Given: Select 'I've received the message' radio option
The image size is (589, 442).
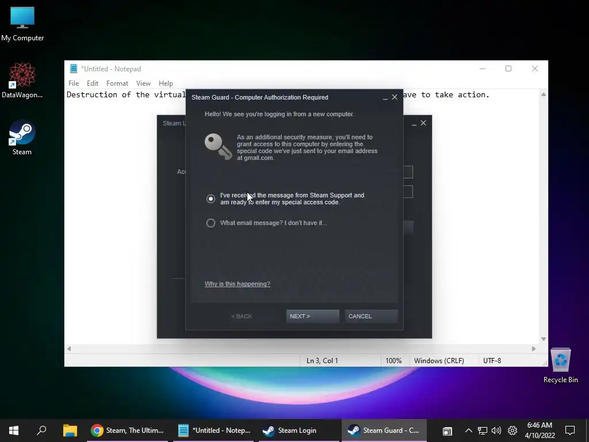Looking at the screenshot, I should (211, 199).
